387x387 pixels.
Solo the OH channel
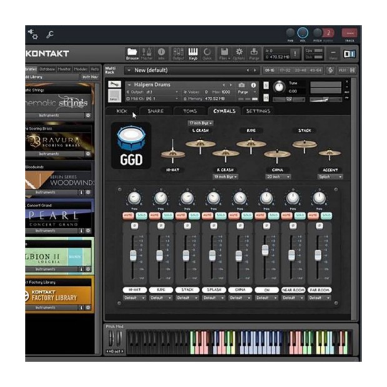click(273, 215)
